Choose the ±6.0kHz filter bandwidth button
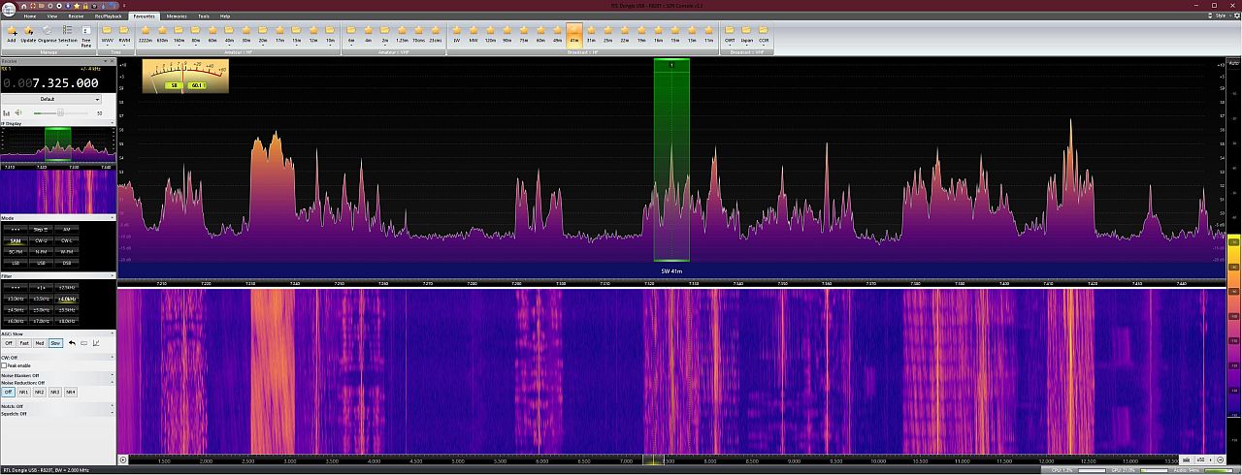1242x475 pixels. tap(15, 320)
